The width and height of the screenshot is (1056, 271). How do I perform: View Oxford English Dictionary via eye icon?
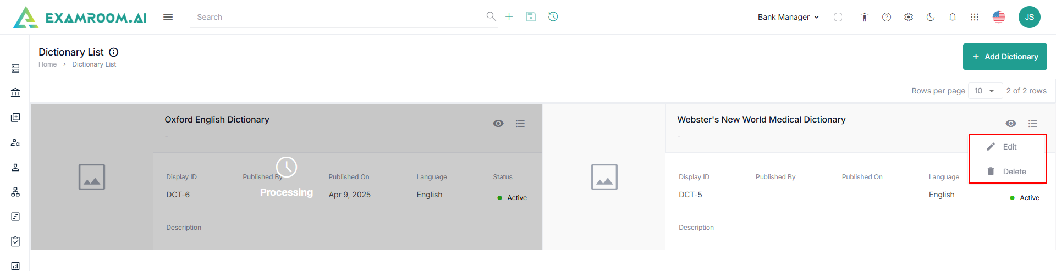(x=498, y=124)
